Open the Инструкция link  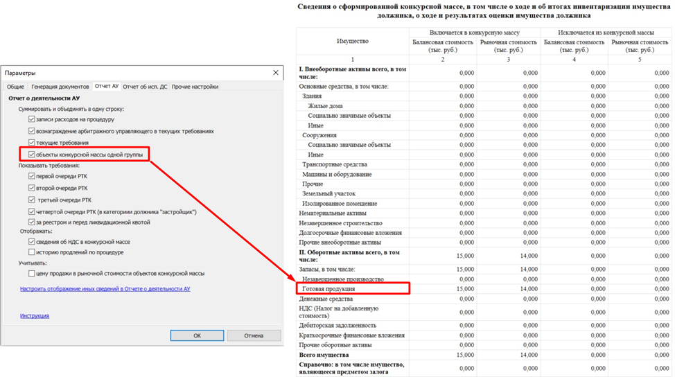tap(35, 316)
